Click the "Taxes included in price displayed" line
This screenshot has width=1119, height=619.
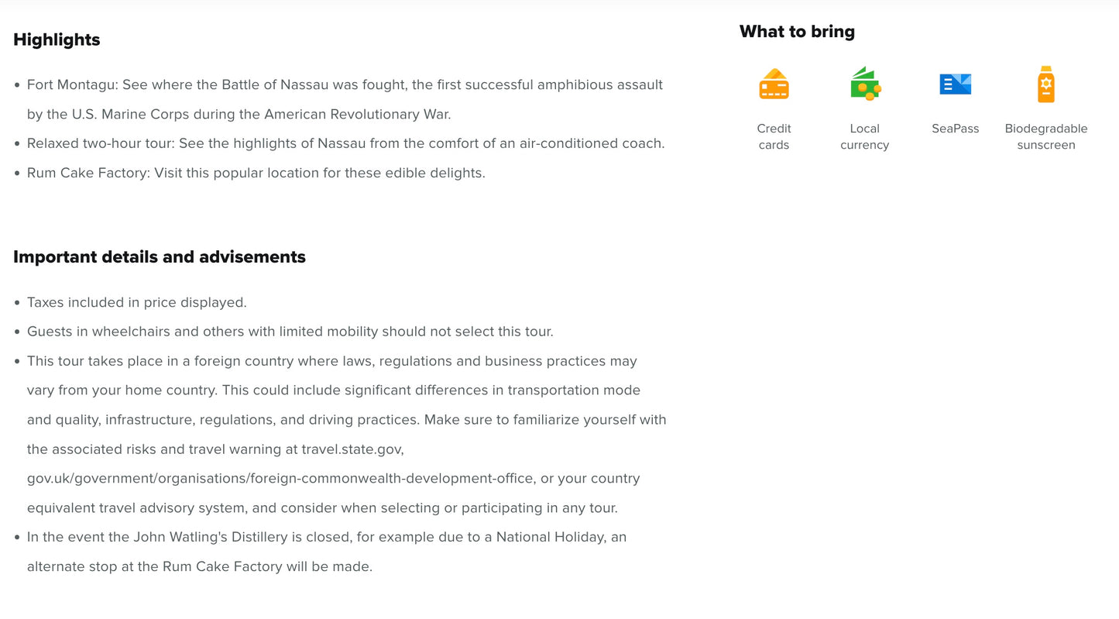coord(136,302)
